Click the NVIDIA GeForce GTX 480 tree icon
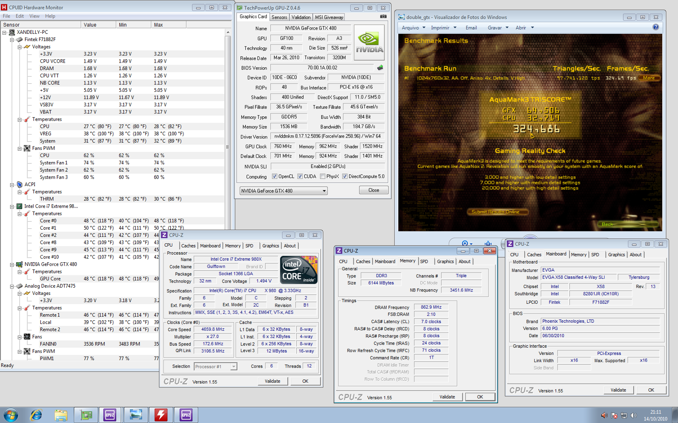Image resolution: width=678 pixels, height=423 pixels. point(19,264)
